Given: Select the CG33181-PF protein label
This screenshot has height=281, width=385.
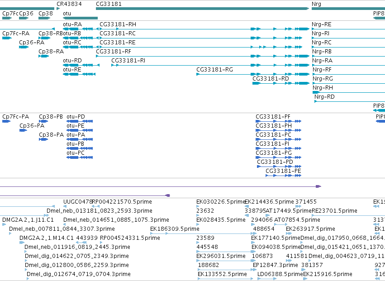Looking at the screenshot, I should tap(273, 117).
